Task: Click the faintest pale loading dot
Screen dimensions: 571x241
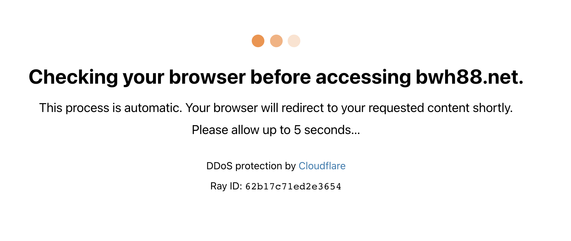Action: (294, 41)
